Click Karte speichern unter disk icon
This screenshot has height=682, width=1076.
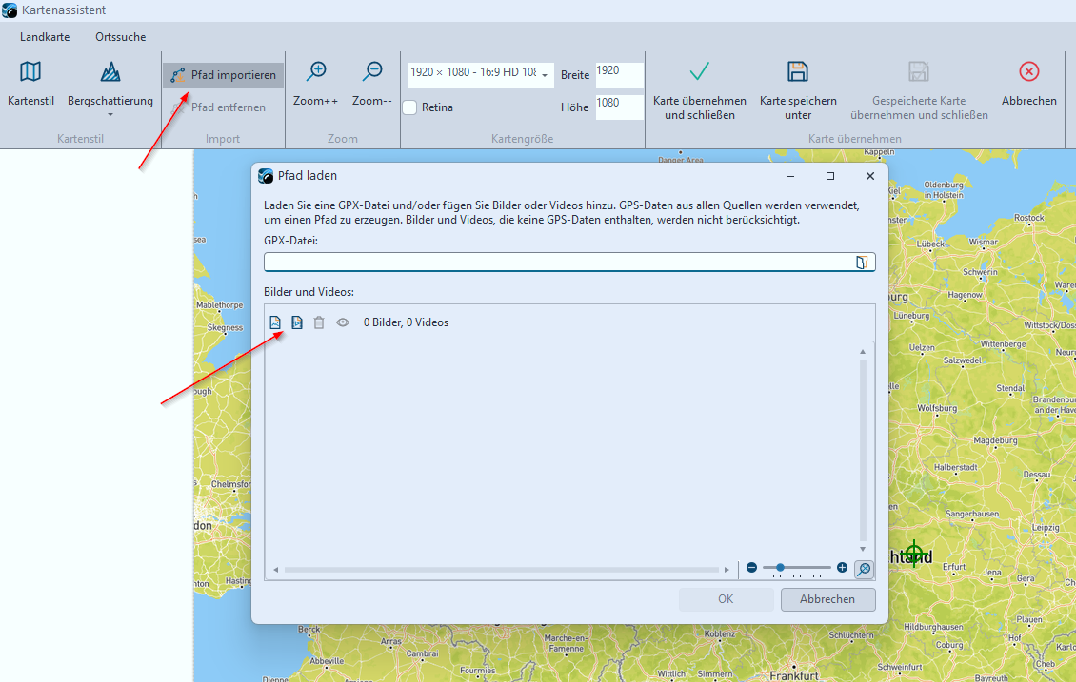click(x=797, y=71)
